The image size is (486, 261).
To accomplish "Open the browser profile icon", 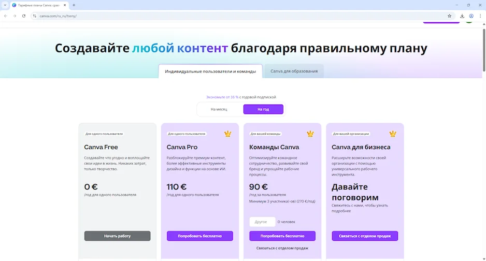I will pyautogui.click(x=471, y=16).
